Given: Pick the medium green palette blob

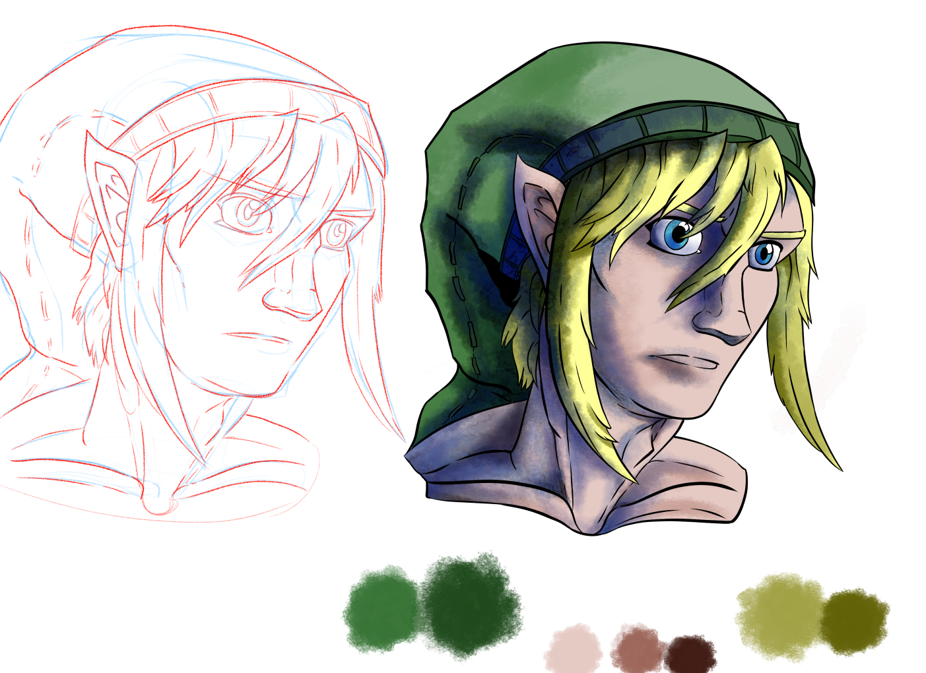Looking at the screenshot, I should tap(381, 610).
